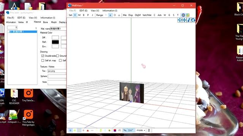Click the material index number field

click(12, 28)
